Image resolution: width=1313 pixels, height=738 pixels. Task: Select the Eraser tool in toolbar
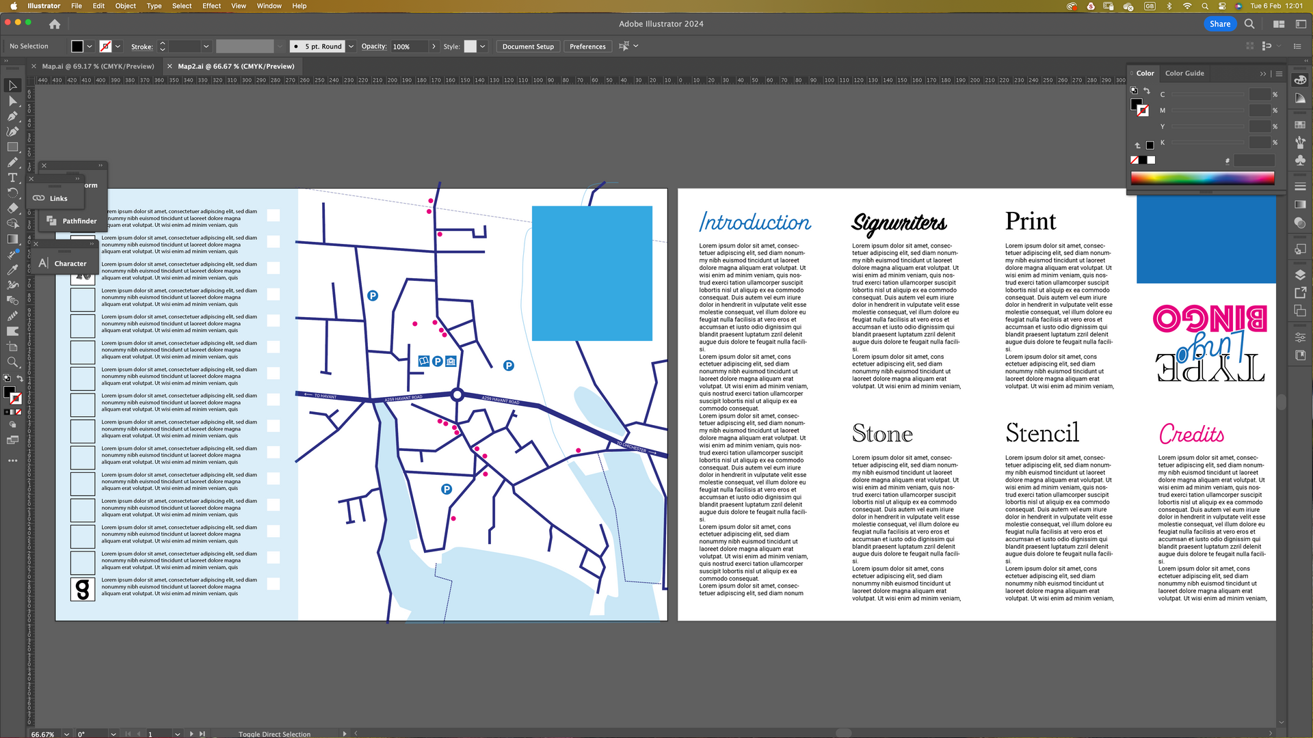[12, 208]
